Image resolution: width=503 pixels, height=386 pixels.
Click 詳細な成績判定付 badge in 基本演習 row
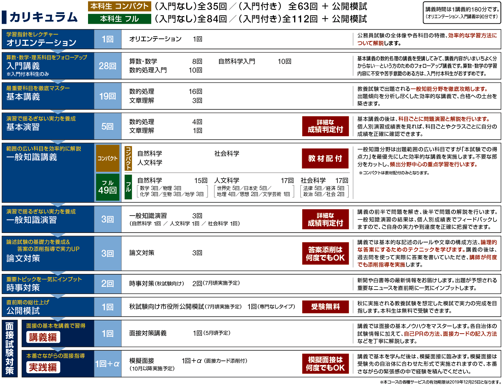[x=325, y=126]
